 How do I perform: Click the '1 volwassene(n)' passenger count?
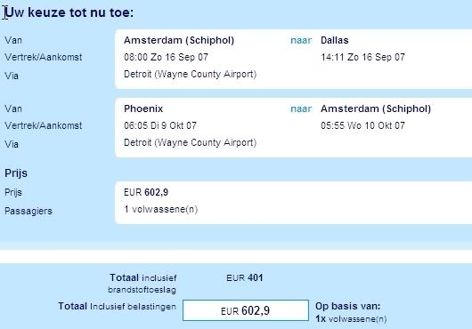point(160,210)
